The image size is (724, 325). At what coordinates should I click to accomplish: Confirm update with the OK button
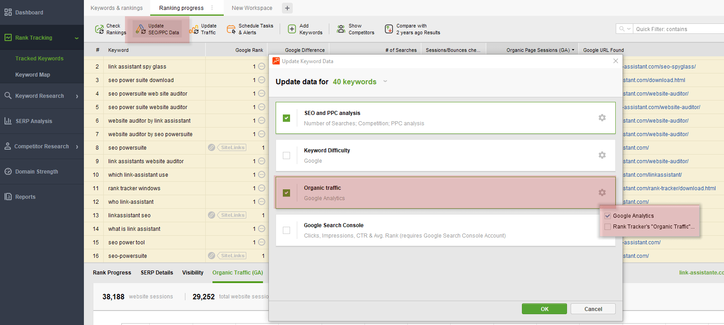(544, 309)
